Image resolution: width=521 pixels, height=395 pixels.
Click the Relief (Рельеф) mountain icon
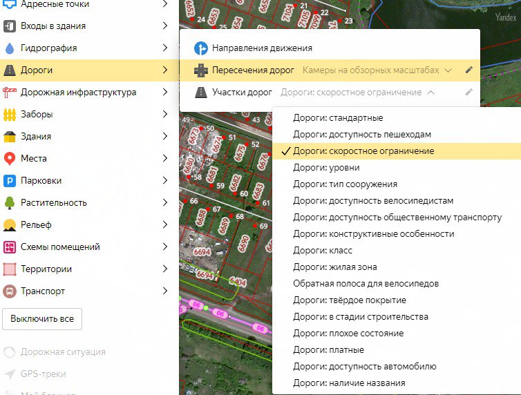(10, 225)
